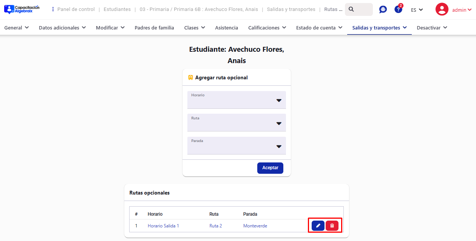The image size is (476, 241).
Task: Open the ES language selector
Action: point(417,10)
